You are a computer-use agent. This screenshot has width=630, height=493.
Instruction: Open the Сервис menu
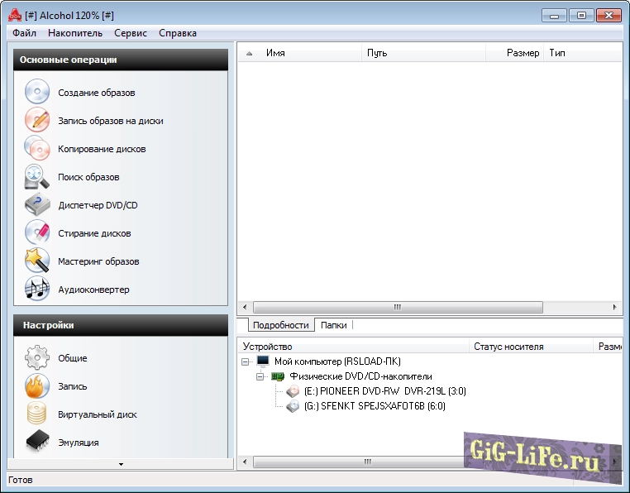[x=131, y=33]
